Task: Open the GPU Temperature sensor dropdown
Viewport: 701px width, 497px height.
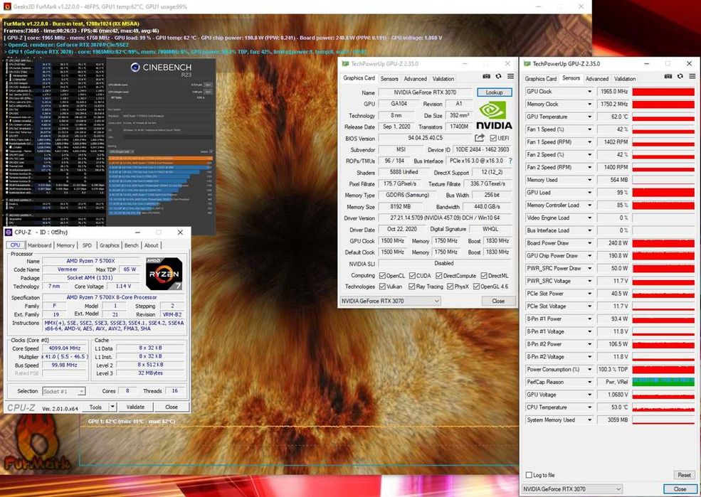Action: click(590, 117)
